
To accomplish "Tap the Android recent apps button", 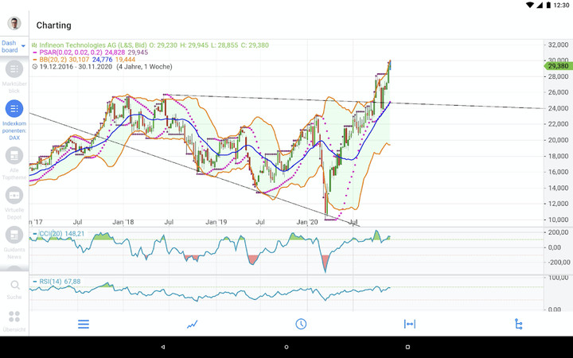I will [x=407, y=347].
